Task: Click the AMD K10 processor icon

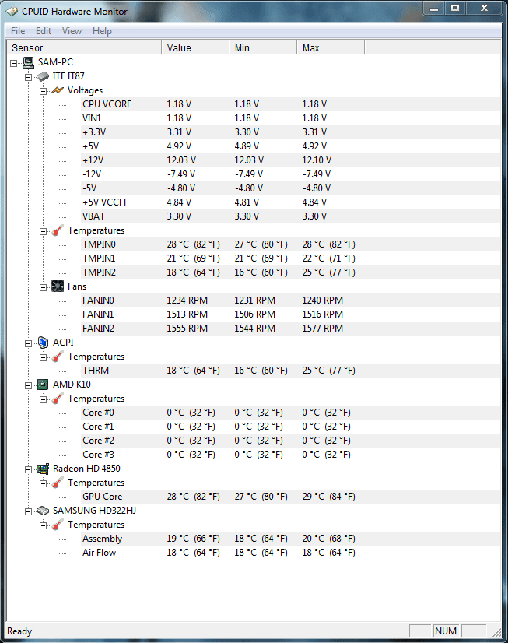Action: tap(43, 385)
